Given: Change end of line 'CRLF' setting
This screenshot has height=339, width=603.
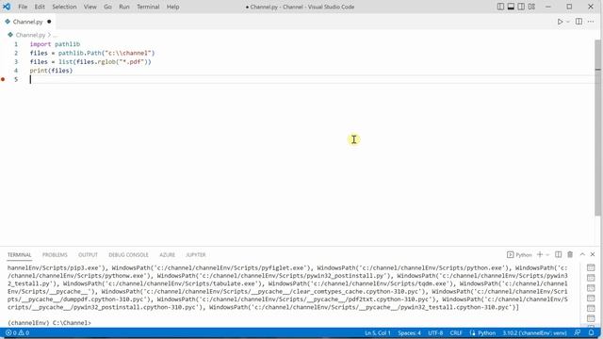Looking at the screenshot, I should click(x=456, y=332).
